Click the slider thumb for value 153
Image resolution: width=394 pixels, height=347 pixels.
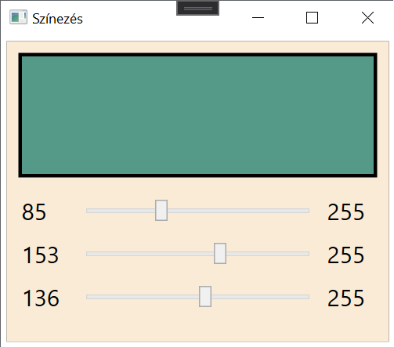pyautogui.click(x=220, y=254)
